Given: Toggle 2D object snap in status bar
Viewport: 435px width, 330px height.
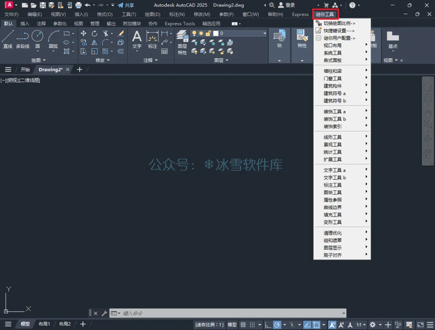Looking at the screenshot, I should click(x=316, y=324).
